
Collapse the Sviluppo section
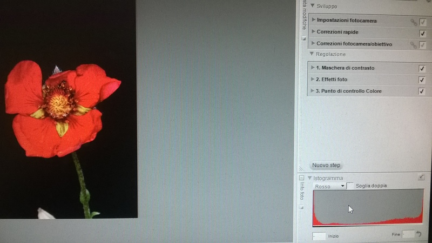(x=312, y=6)
